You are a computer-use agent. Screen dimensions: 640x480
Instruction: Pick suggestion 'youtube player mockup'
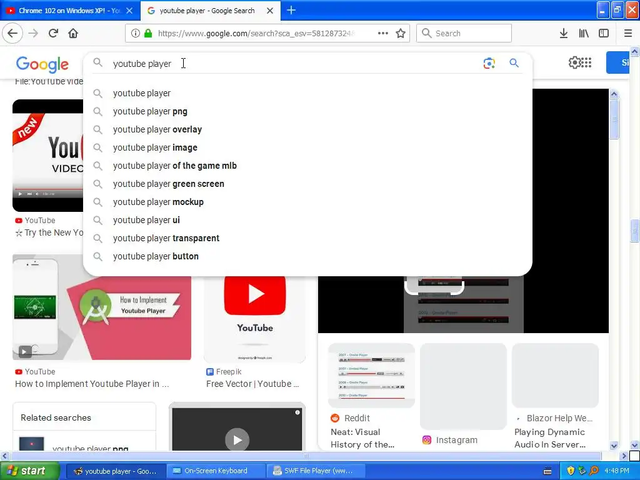click(307, 202)
